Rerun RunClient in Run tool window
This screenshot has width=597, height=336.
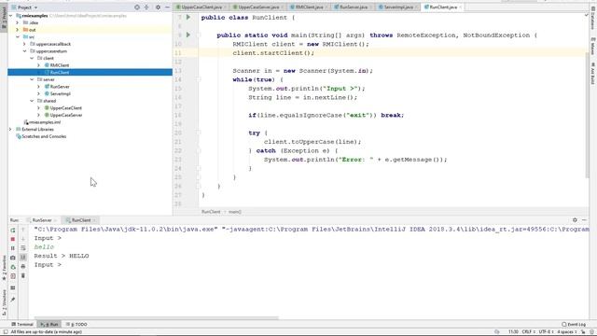click(12, 231)
